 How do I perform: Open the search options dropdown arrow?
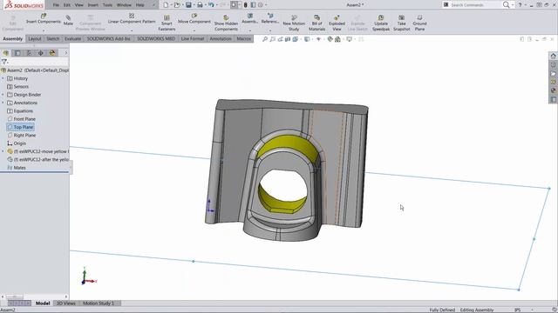pyautogui.click(x=513, y=5)
